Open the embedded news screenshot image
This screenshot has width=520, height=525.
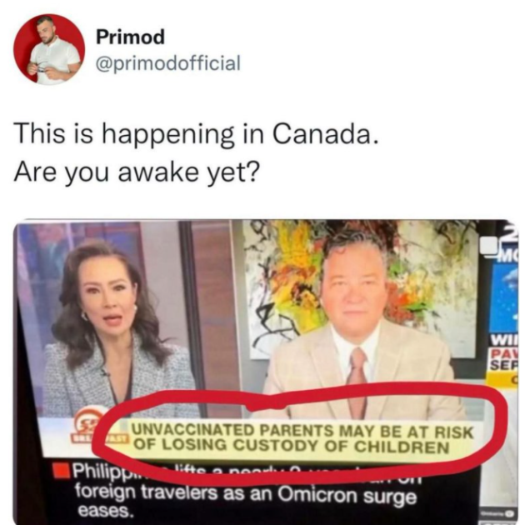click(x=266, y=372)
